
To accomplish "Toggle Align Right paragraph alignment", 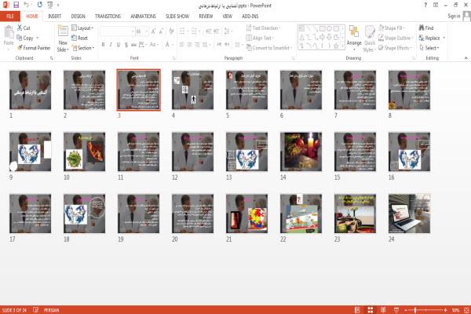I will point(197,45).
